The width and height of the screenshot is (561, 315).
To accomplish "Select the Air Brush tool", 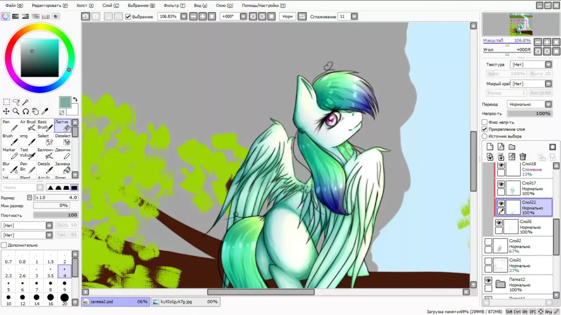I will point(28,126).
